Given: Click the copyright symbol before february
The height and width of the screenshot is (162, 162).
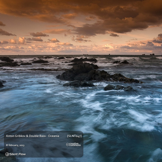Looking at the screenshot, I should (7, 145).
